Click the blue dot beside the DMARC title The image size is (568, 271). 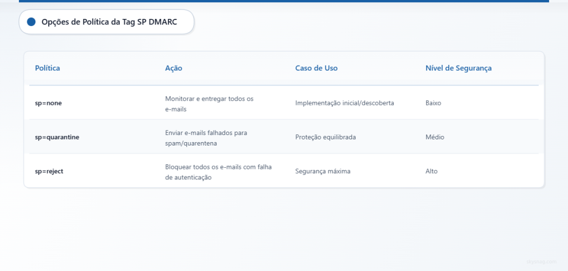tap(31, 22)
